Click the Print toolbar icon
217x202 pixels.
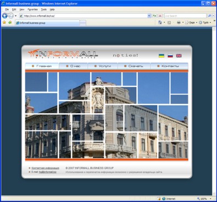[x=179, y=23]
